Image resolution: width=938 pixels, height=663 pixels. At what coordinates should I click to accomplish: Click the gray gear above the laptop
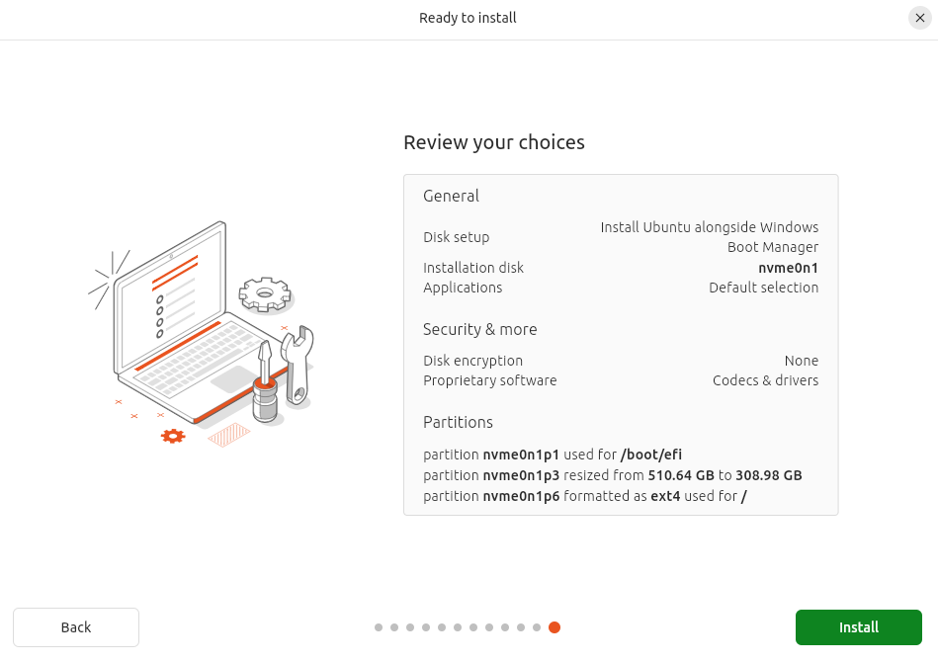click(x=265, y=293)
